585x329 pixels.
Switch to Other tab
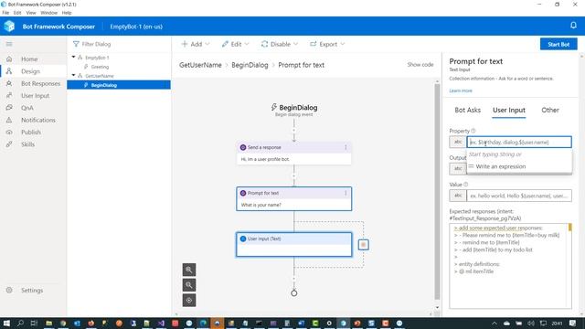(550, 110)
